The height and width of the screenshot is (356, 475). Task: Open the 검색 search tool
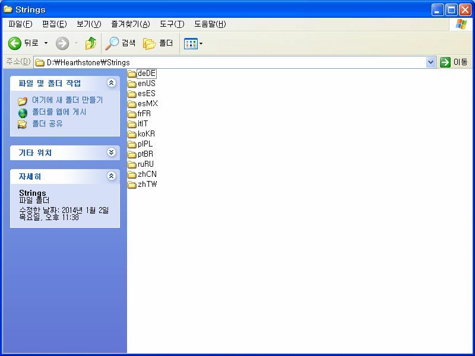pyautogui.click(x=121, y=43)
